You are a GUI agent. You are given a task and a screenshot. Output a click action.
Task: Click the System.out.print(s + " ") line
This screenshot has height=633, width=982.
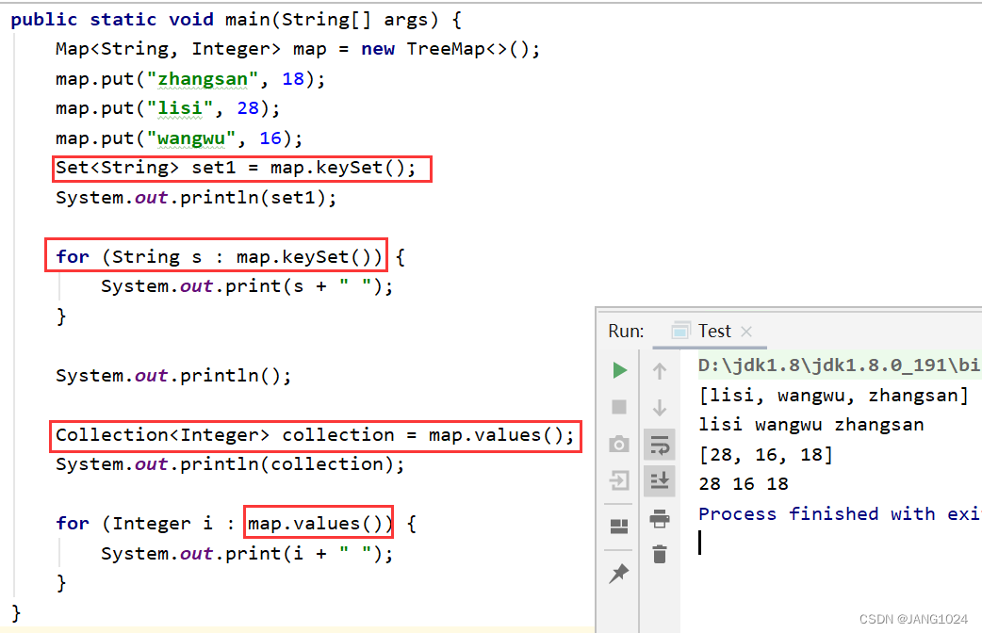click(x=247, y=286)
